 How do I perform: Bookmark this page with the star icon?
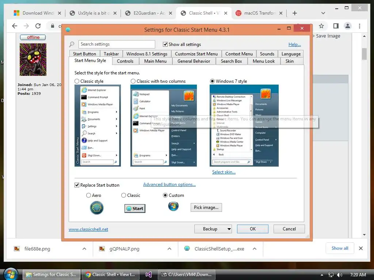[321, 26]
